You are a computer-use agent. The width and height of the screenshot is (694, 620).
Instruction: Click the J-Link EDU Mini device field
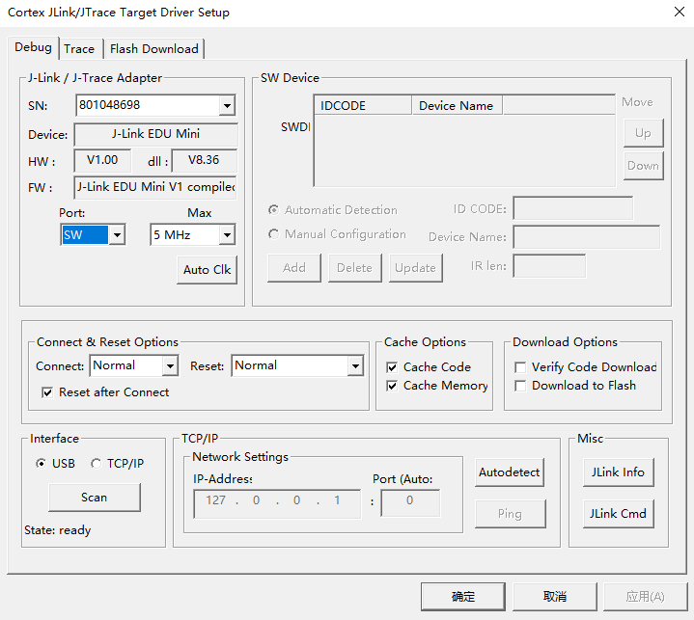click(x=155, y=134)
